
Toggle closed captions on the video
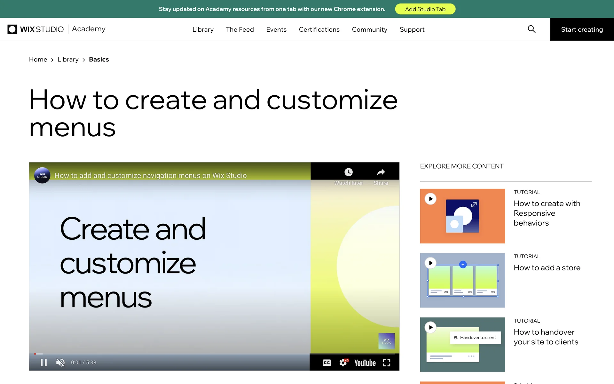[327, 363]
